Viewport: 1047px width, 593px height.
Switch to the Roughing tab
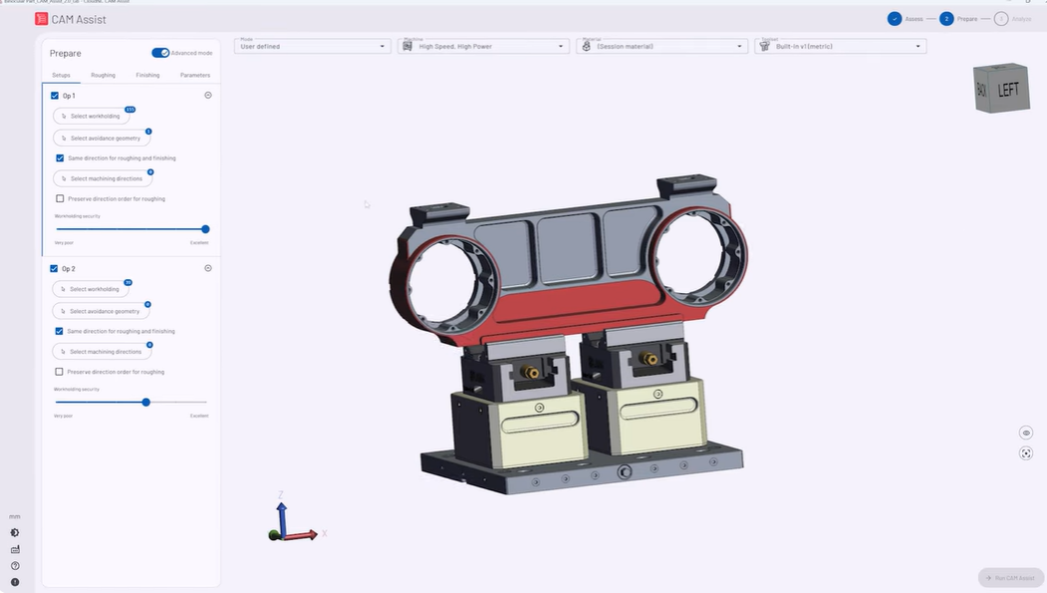coord(103,75)
